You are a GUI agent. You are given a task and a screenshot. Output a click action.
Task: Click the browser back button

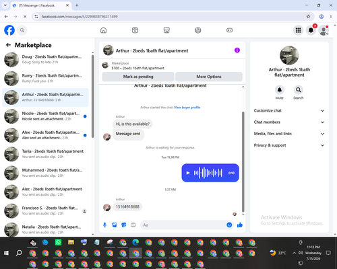(6, 17)
